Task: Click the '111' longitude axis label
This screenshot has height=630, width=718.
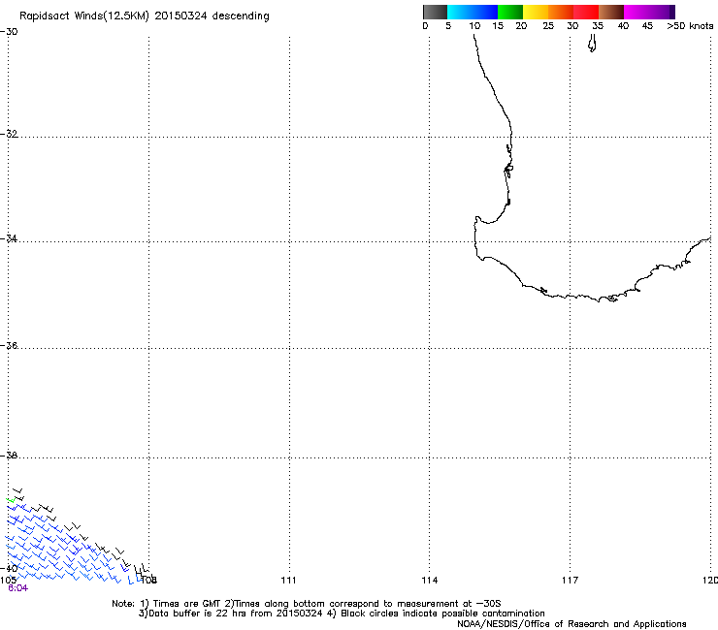Action: tap(288, 581)
